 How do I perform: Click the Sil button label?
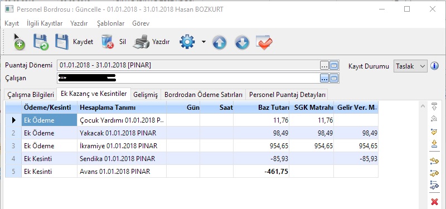(x=123, y=42)
